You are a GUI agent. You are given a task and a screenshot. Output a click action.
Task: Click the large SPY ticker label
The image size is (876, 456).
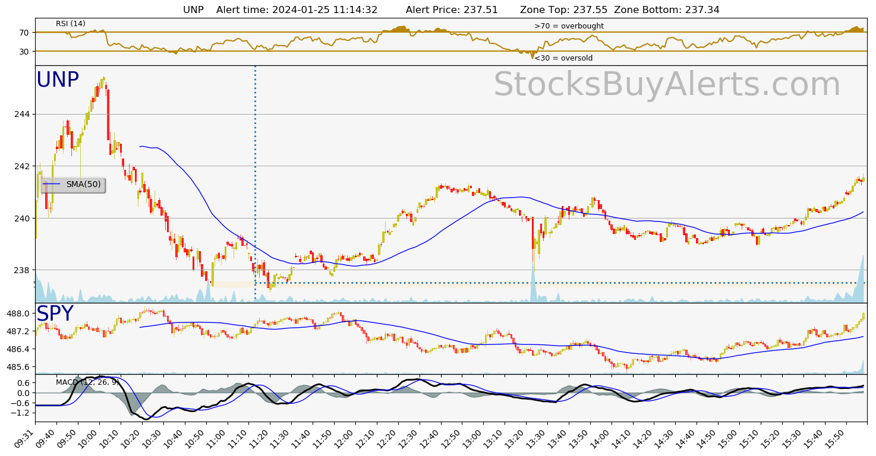[55, 314]
